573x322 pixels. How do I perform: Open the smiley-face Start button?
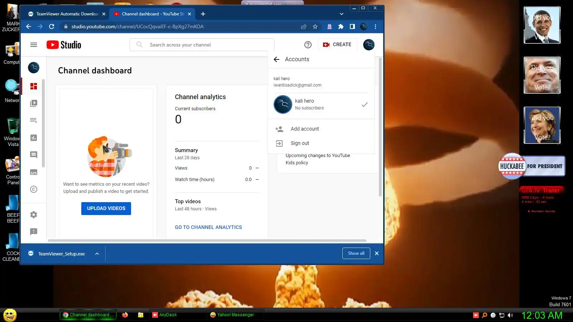[x=10, y=315]
